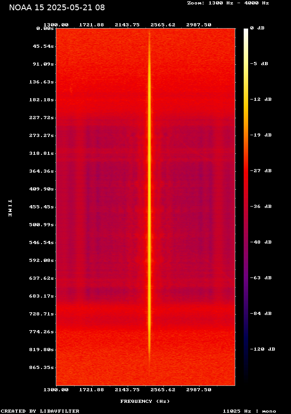Select the -120 dB legend label
The height and width of the screenshot is (414, 291).
[x=263, y=349]
